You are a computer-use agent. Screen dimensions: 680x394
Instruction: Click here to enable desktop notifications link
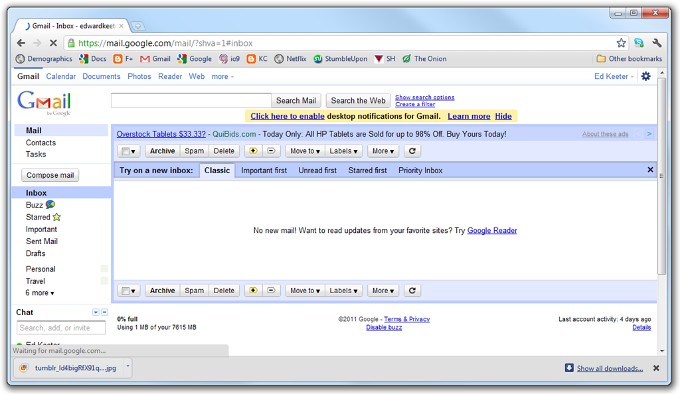(288, 116)
